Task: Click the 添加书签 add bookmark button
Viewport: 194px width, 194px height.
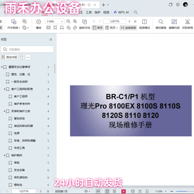Action: [x=9, y=57]
